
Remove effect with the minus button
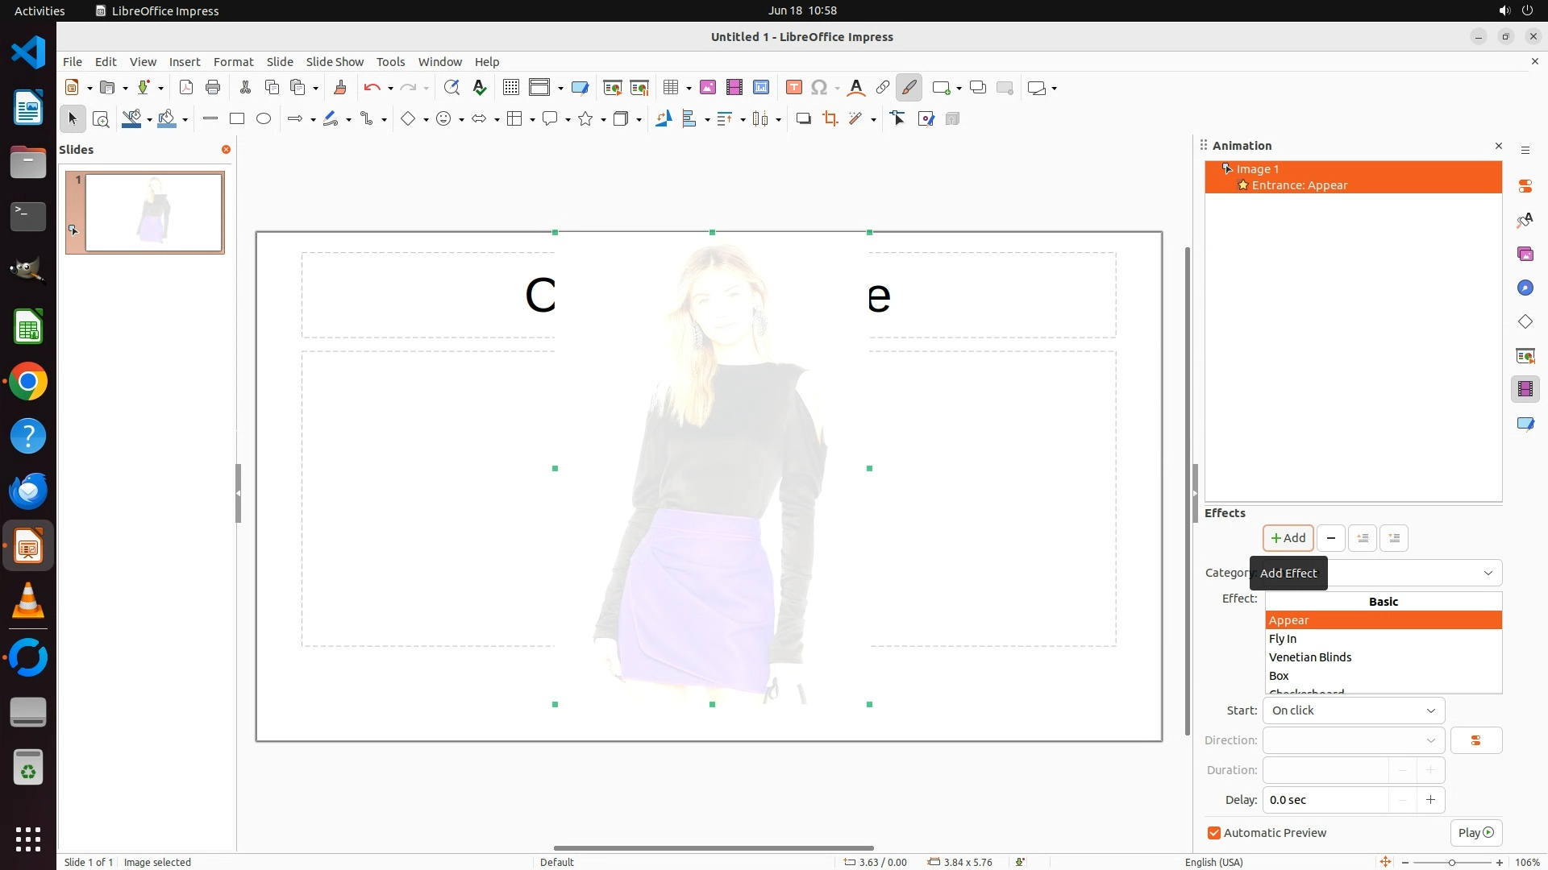tap(1330, 538)
